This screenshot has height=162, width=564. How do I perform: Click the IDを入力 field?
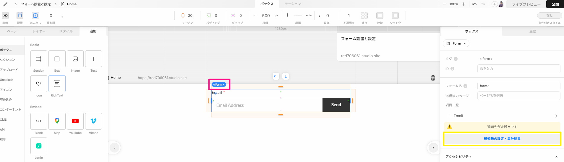click(x=519, y=69)
